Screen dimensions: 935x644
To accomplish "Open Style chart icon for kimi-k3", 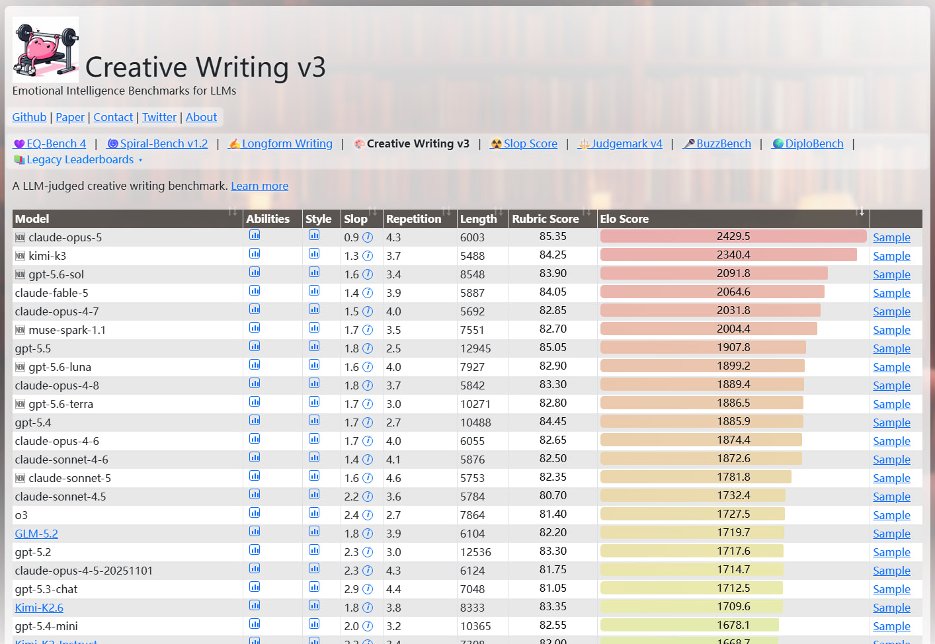I will 314,254.
